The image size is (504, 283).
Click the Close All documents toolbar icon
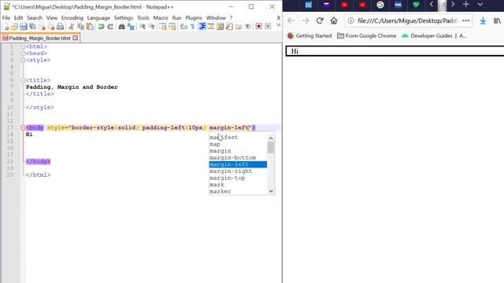51,27
